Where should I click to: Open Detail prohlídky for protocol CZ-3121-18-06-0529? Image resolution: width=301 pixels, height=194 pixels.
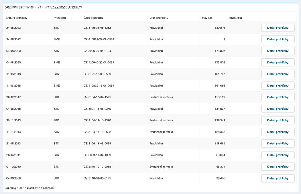point(277,74)
